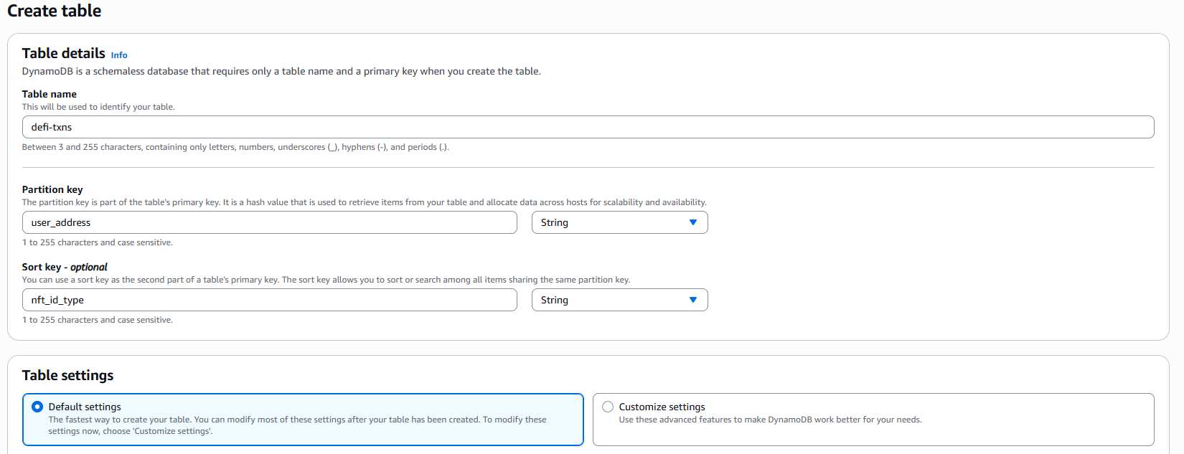Click the Table name field containing defi-txns

587,127
